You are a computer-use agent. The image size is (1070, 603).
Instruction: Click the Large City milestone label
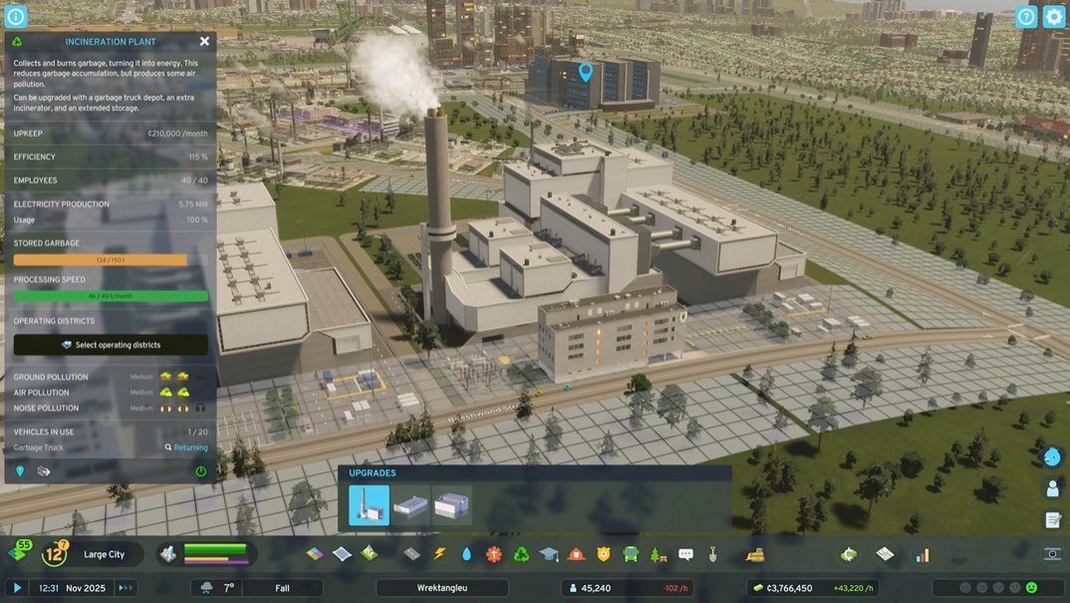coord(104,554)
